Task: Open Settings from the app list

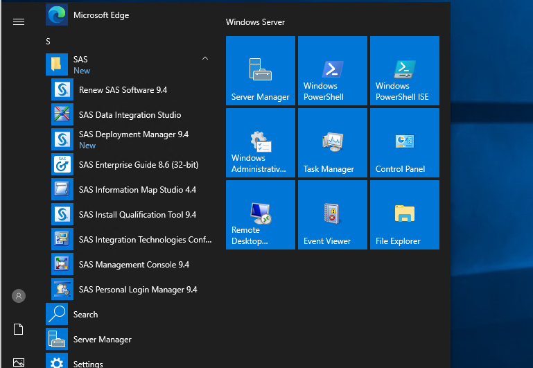Action: pyautogui.click(x=88, y=363)
